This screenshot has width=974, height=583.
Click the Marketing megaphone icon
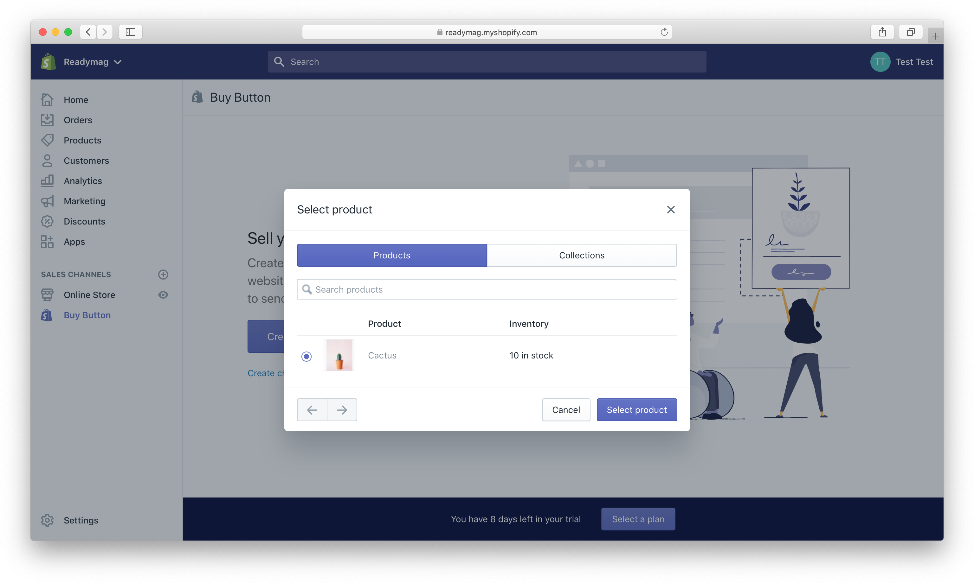coord(47,201)
